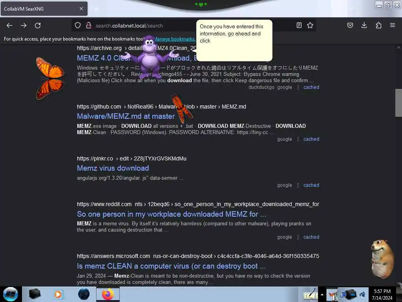
Task: Close the CollabVM SearXNG tab
Action: pos(81,9)
